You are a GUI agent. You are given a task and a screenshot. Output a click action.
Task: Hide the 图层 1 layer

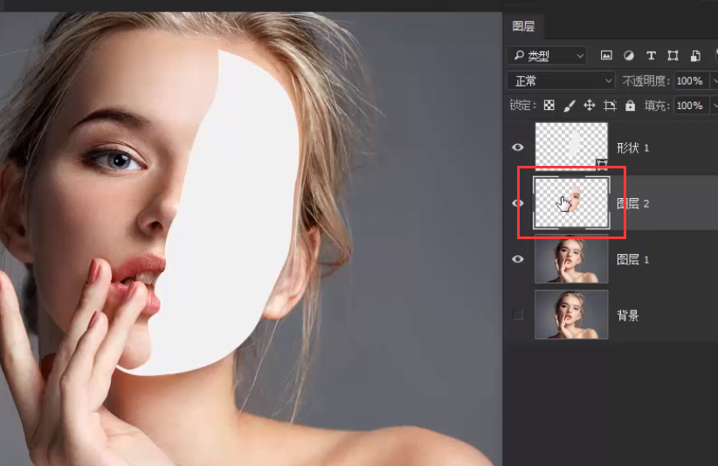pos(518,259)
